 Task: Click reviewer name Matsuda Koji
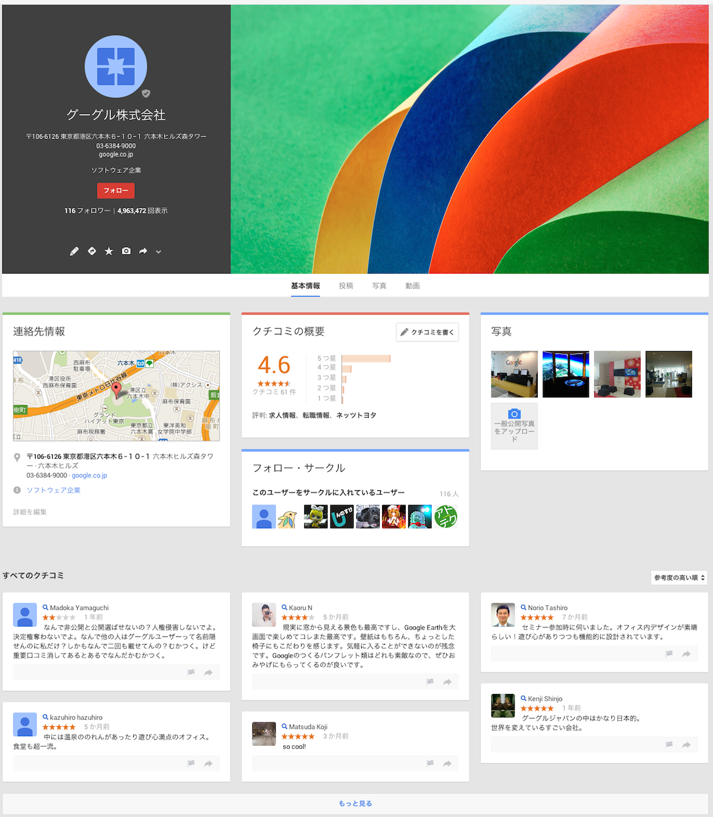point(308,727)
